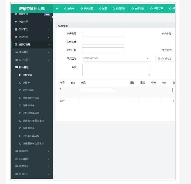
Task: Click the 序号 column header
Action: (62, 83)
